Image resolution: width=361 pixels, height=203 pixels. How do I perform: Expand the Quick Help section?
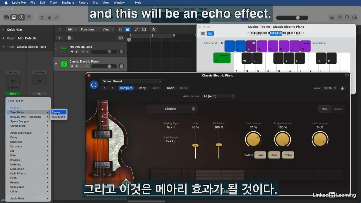pyautogui.click(x=3, y=30)
